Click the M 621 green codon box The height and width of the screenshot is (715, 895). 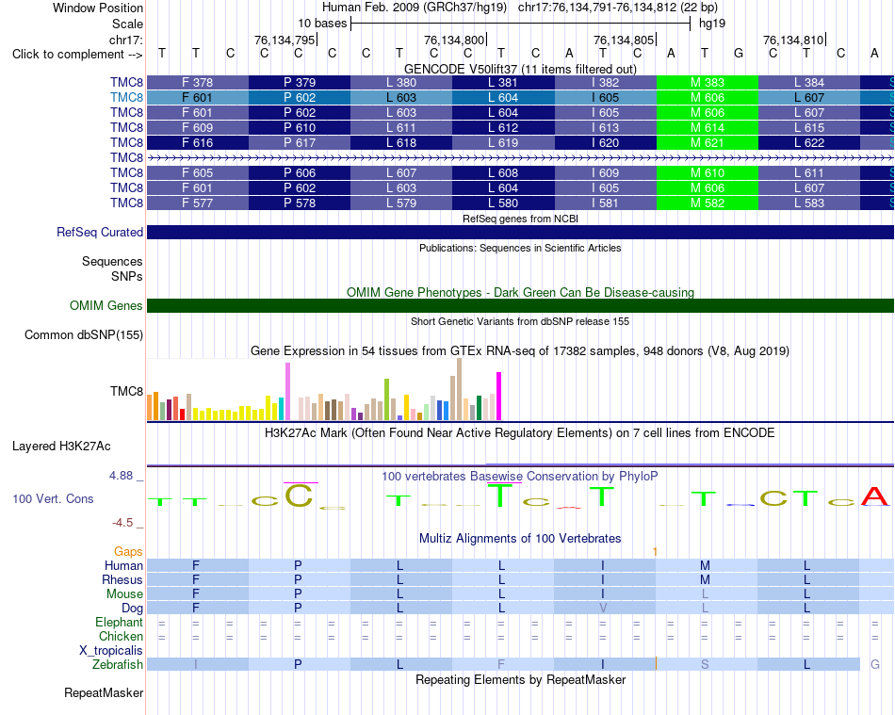point(708,142)
